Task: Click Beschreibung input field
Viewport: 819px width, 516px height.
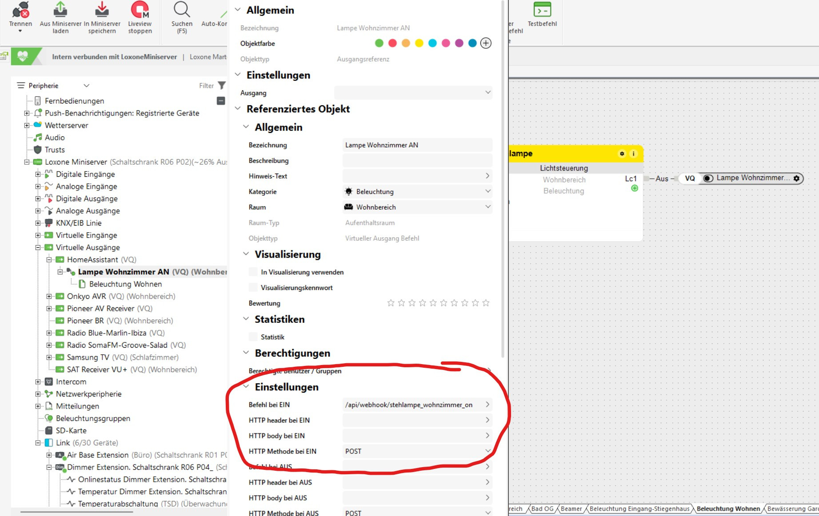Action: click(x=417, y=160)
